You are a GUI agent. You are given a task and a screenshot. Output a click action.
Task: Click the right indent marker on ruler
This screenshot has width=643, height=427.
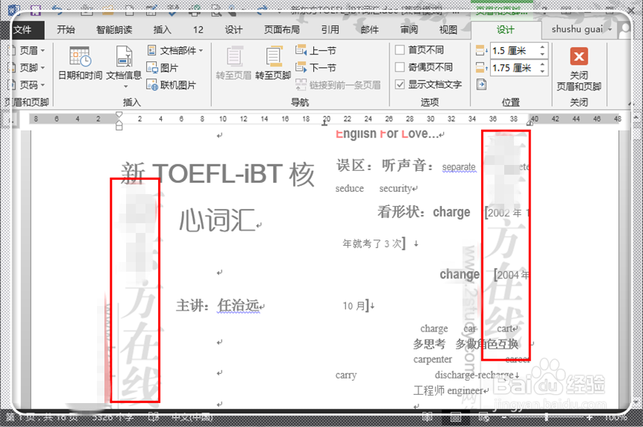pos(530,122)
